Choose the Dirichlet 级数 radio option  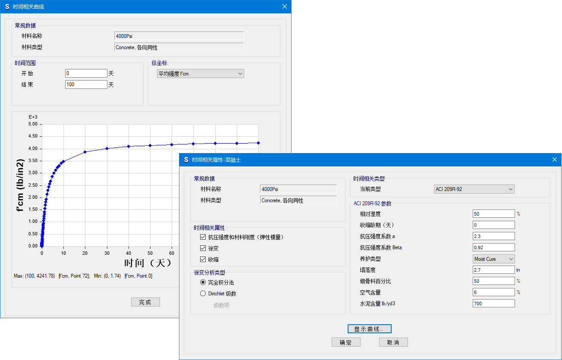203,294
